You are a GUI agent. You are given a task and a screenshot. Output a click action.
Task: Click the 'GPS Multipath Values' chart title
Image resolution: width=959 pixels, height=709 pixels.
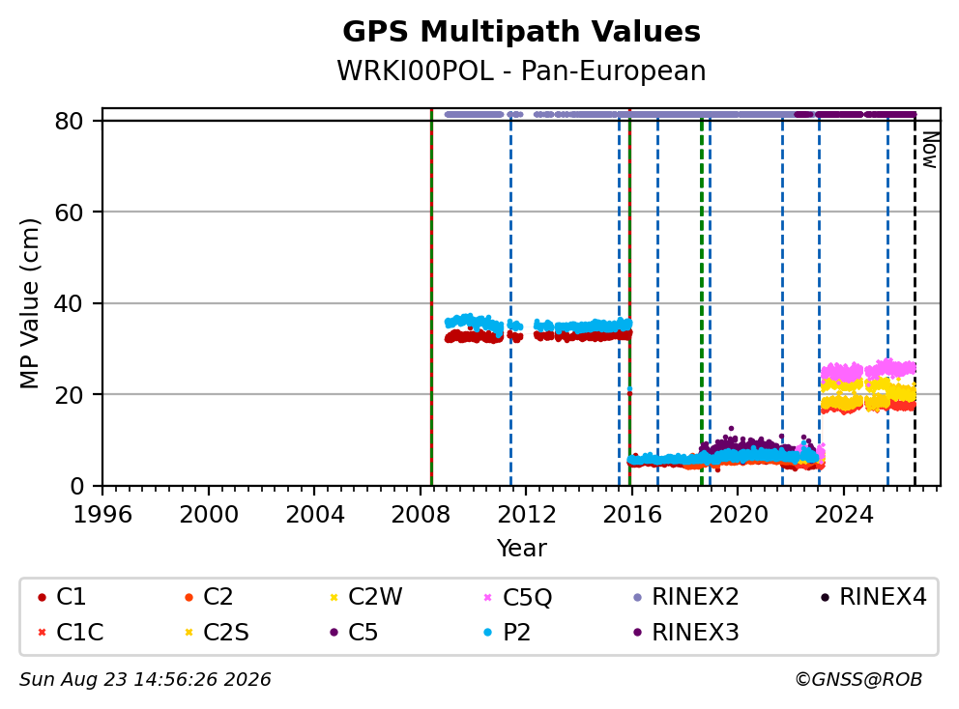pos(522,32)
